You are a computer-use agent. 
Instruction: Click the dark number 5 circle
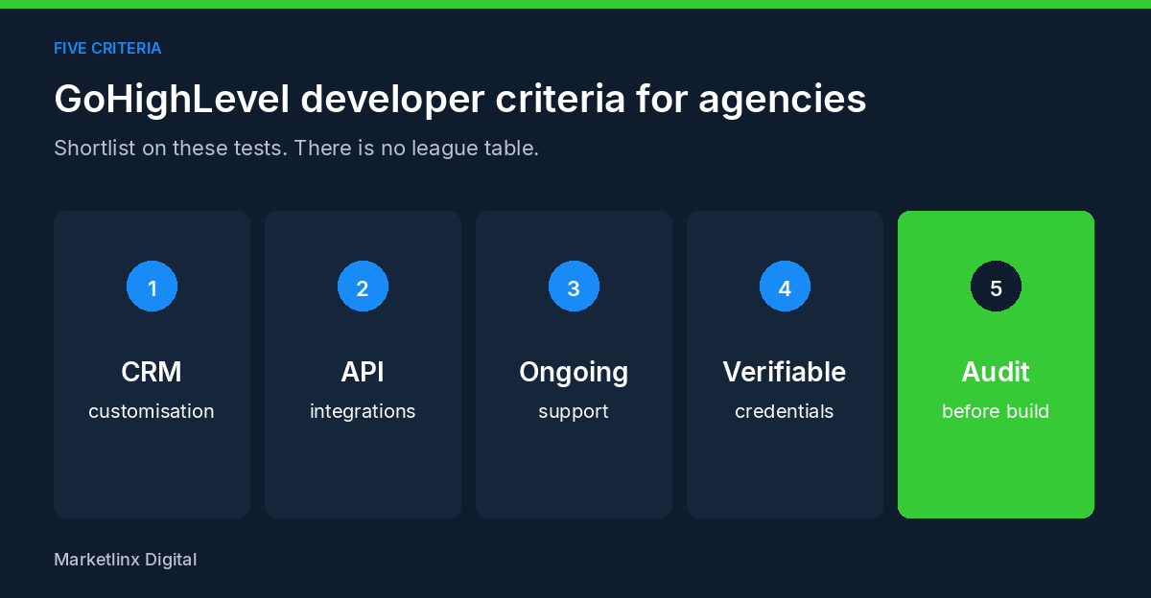pyautogui.click(x=996, y=286)
